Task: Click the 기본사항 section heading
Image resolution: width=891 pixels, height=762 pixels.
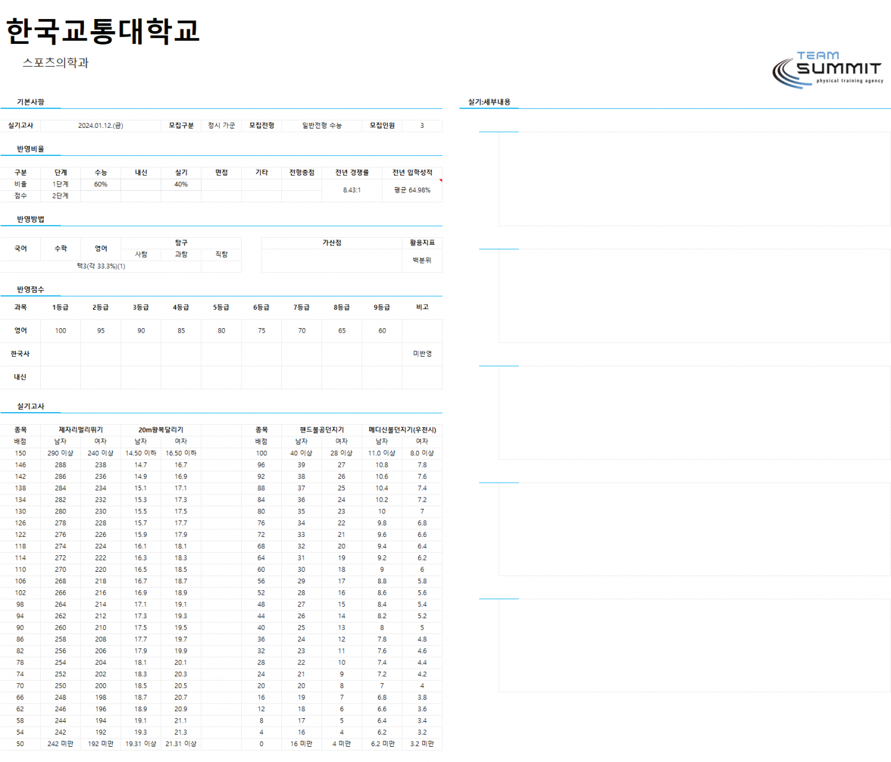Action: 31,102
